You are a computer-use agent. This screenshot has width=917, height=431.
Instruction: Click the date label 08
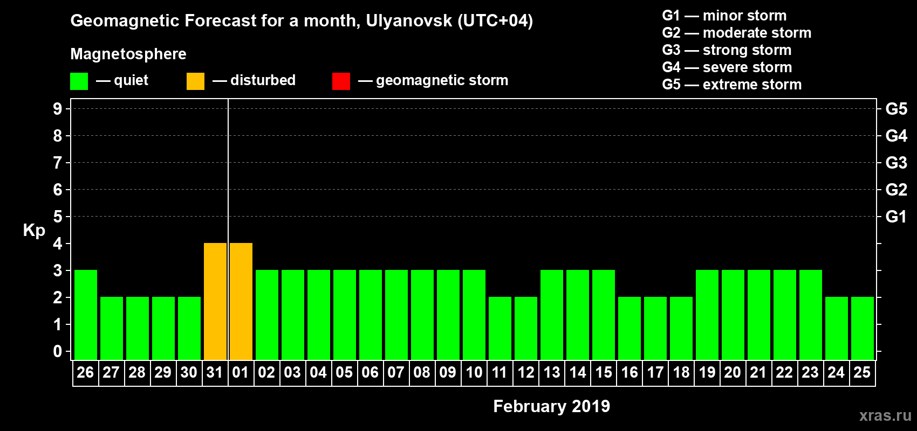click(422, 372)
